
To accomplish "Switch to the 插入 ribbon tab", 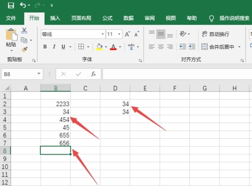I will click(x=55, y=18).
